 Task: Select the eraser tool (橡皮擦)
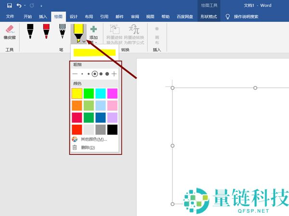tap(10, 32)
